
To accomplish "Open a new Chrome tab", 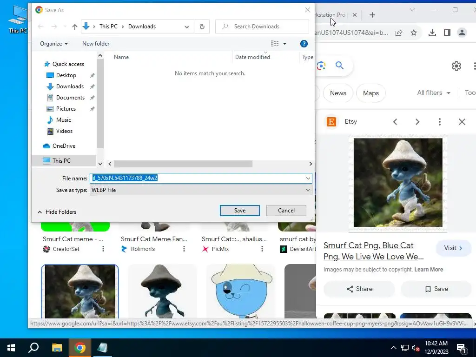I will point(372,15).
